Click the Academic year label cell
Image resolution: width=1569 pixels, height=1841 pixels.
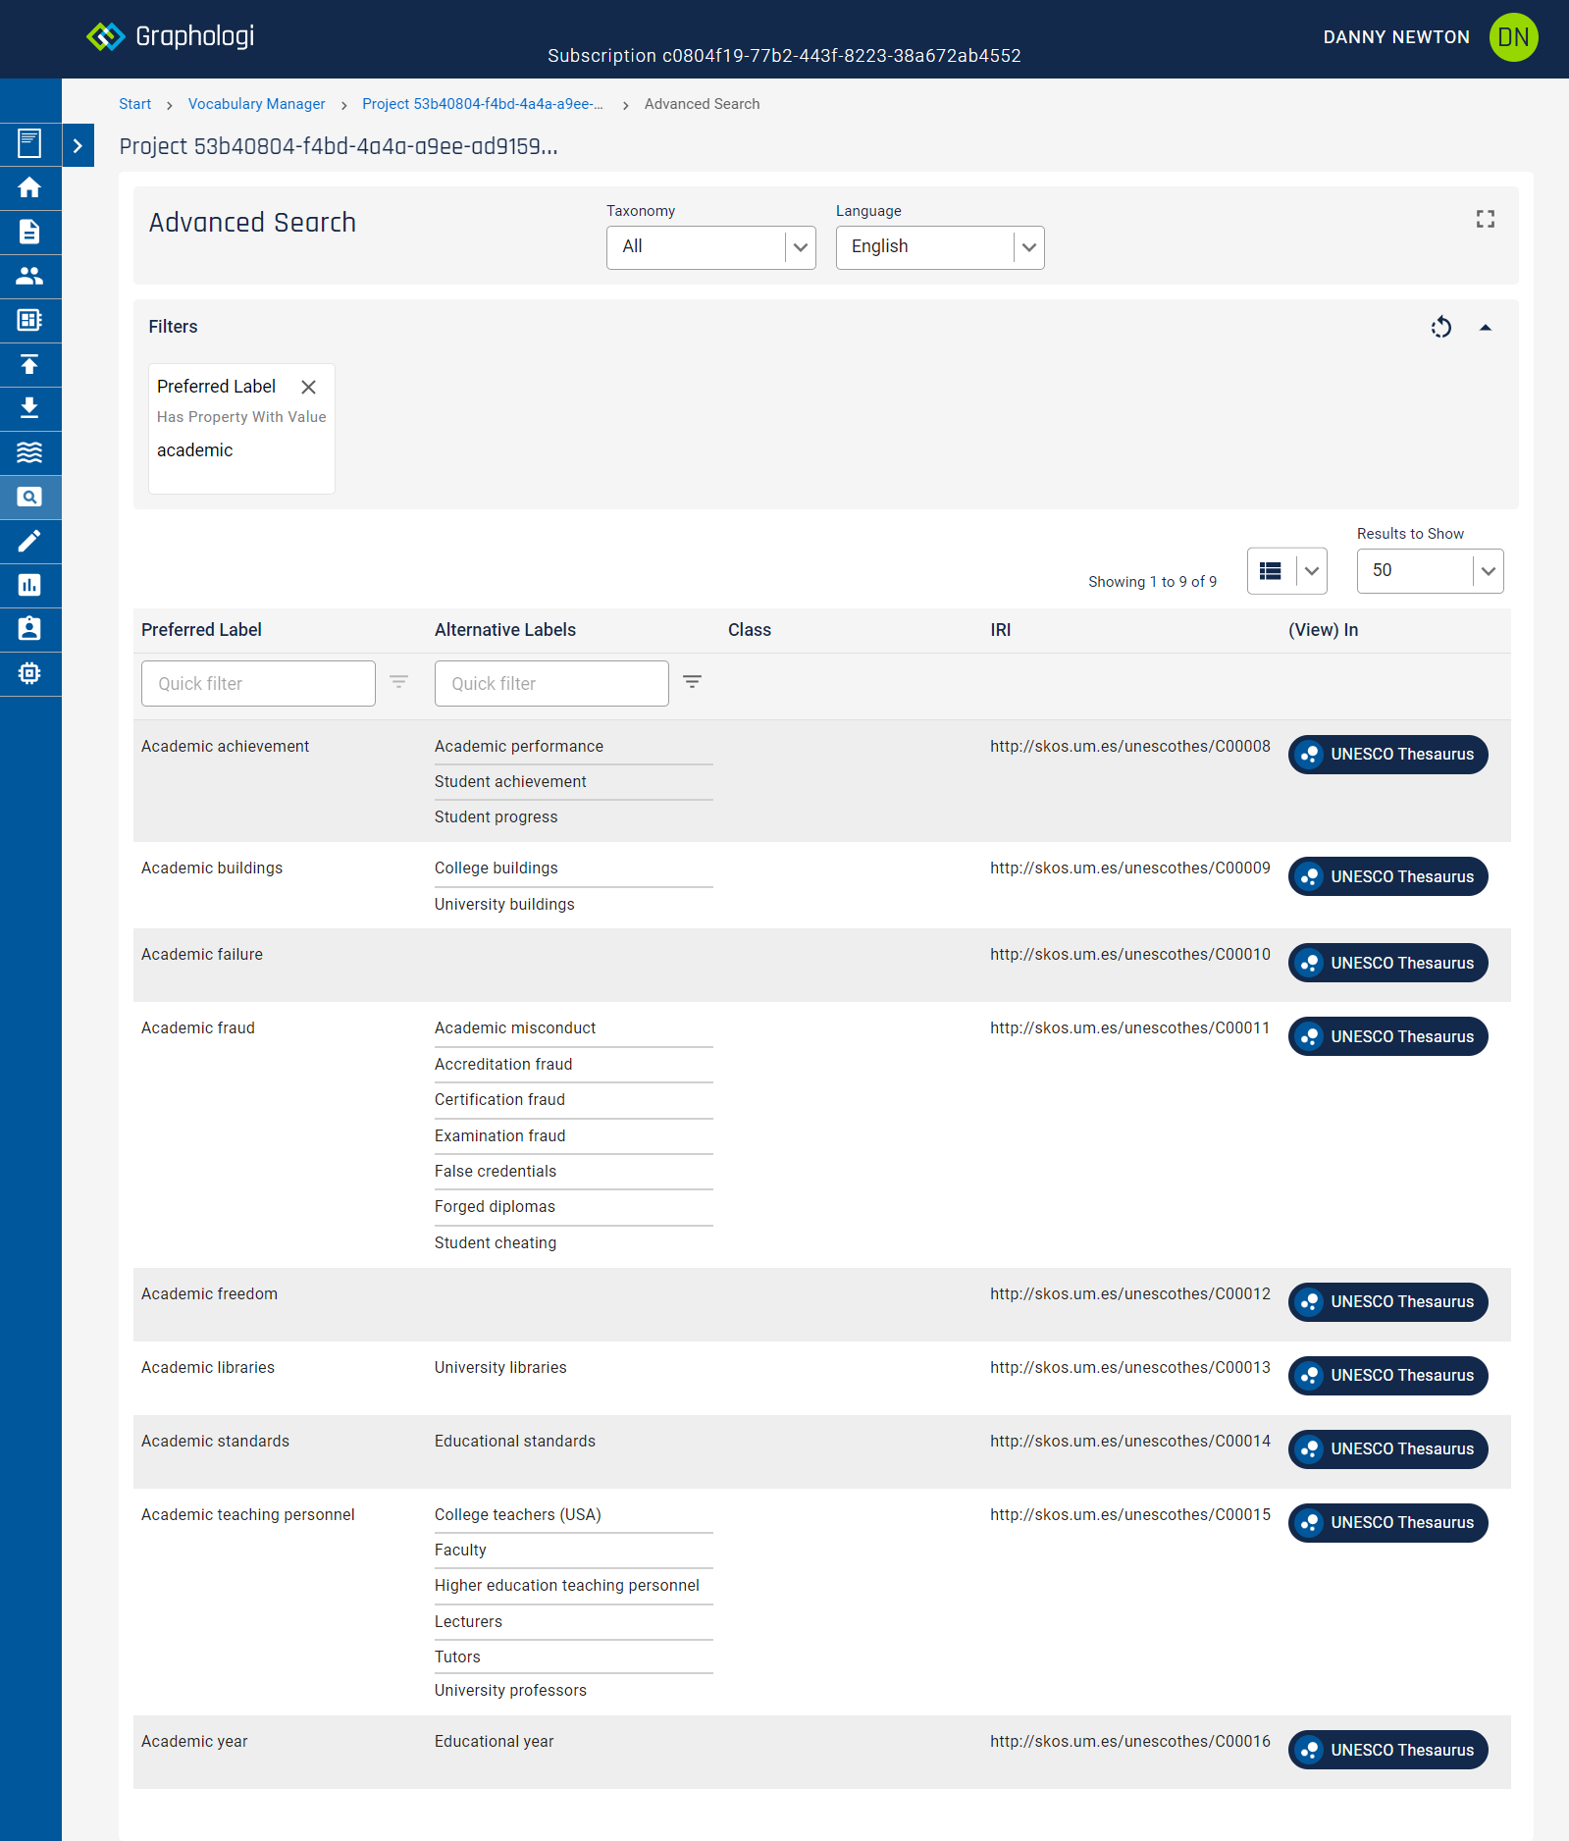194,1742
